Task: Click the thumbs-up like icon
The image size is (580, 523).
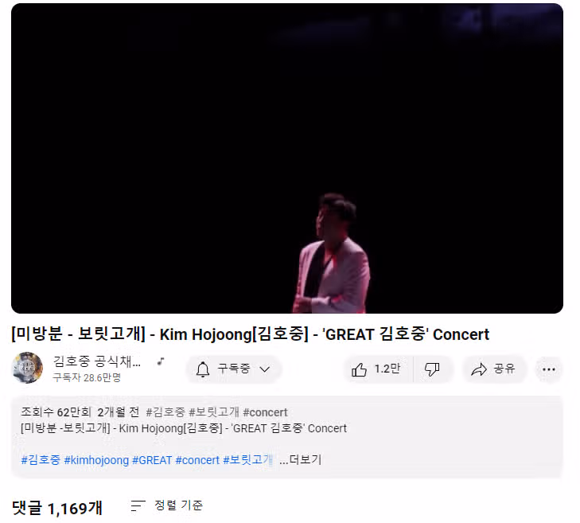Action: tap(359, 369)
